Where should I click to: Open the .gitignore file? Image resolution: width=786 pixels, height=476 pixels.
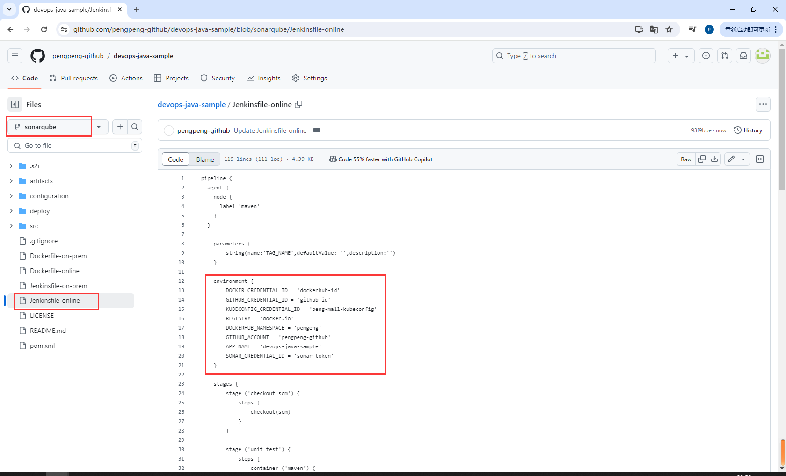pyautogui.click(x=44, y=241)
